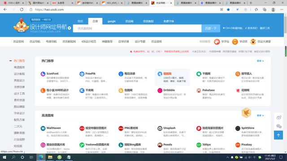This screenshot has width=287, height=161.
Task: Select 灵感创意 in the sidebar
Action: [x=19, y=87]
